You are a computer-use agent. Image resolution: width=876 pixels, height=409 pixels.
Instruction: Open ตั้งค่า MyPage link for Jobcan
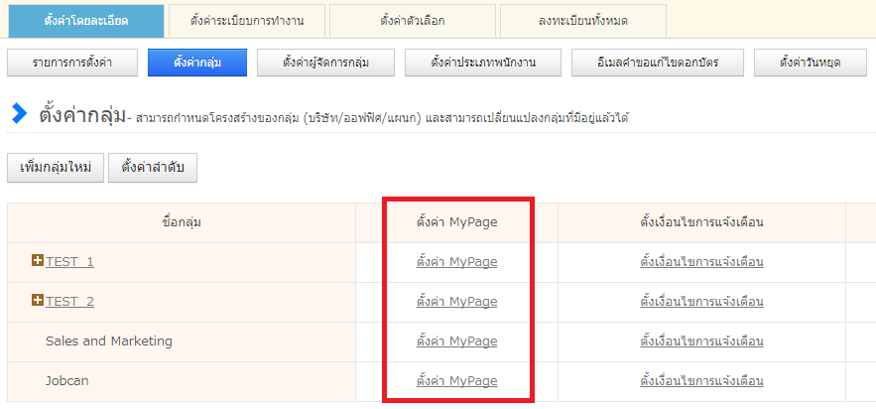(456, 381)
